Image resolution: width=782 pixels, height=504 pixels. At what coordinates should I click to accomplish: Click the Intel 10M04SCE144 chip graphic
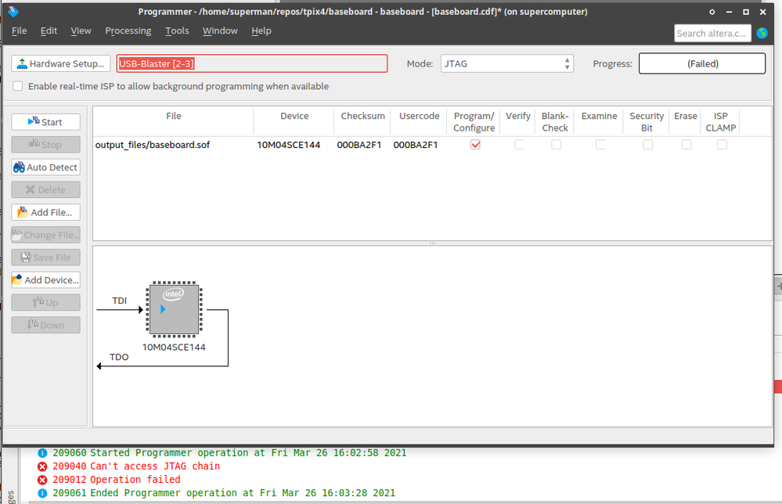[173, 311]
